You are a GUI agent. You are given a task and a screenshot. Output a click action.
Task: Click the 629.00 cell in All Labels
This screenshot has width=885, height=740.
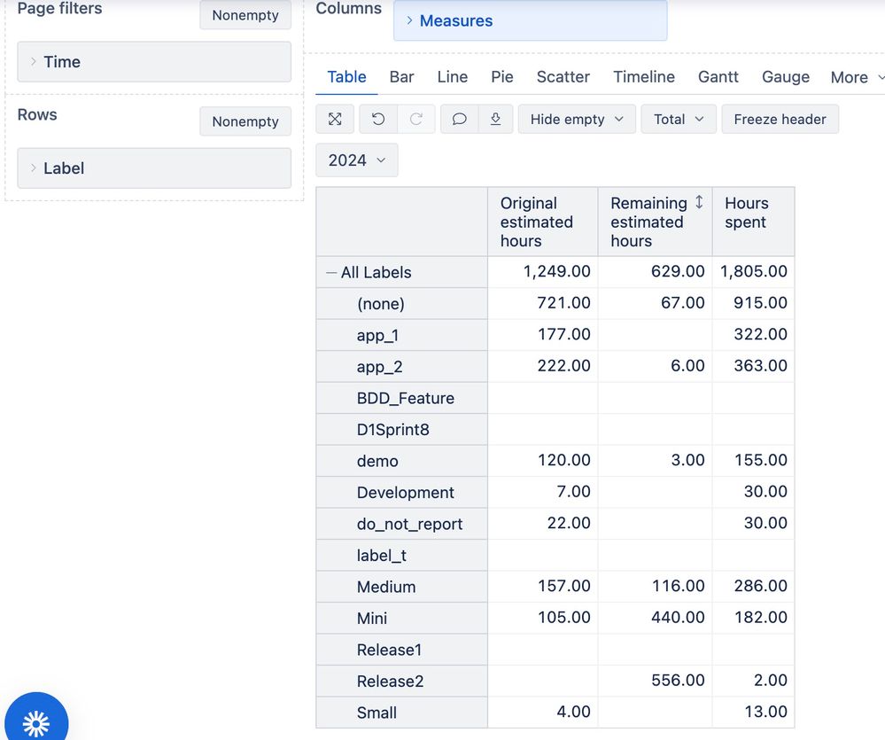click(655, 271)
